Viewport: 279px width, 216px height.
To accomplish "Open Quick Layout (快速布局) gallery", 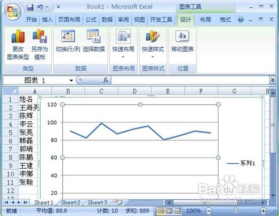I will coord(123,44).
